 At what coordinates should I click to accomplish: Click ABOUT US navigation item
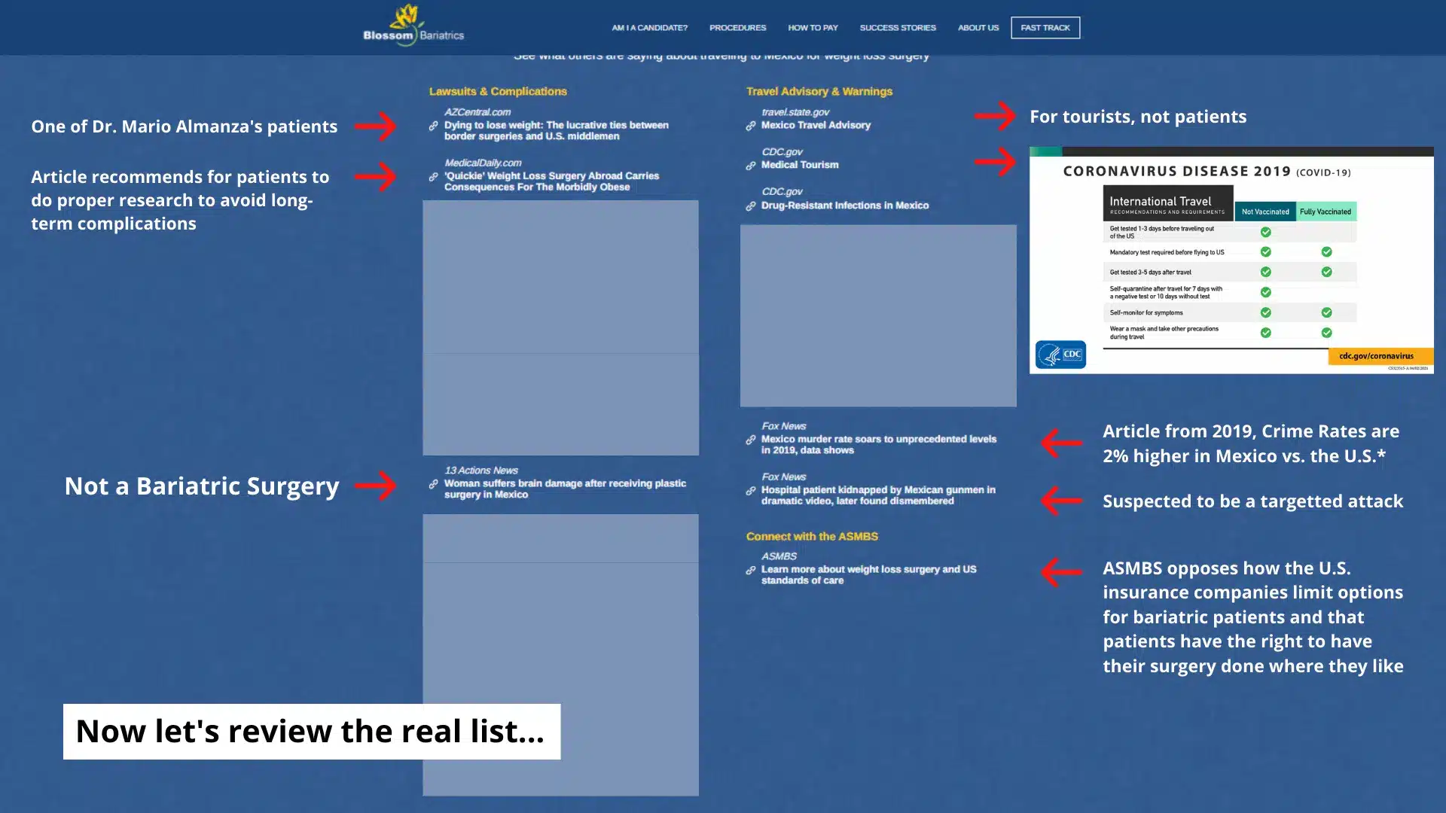point(978,27)
